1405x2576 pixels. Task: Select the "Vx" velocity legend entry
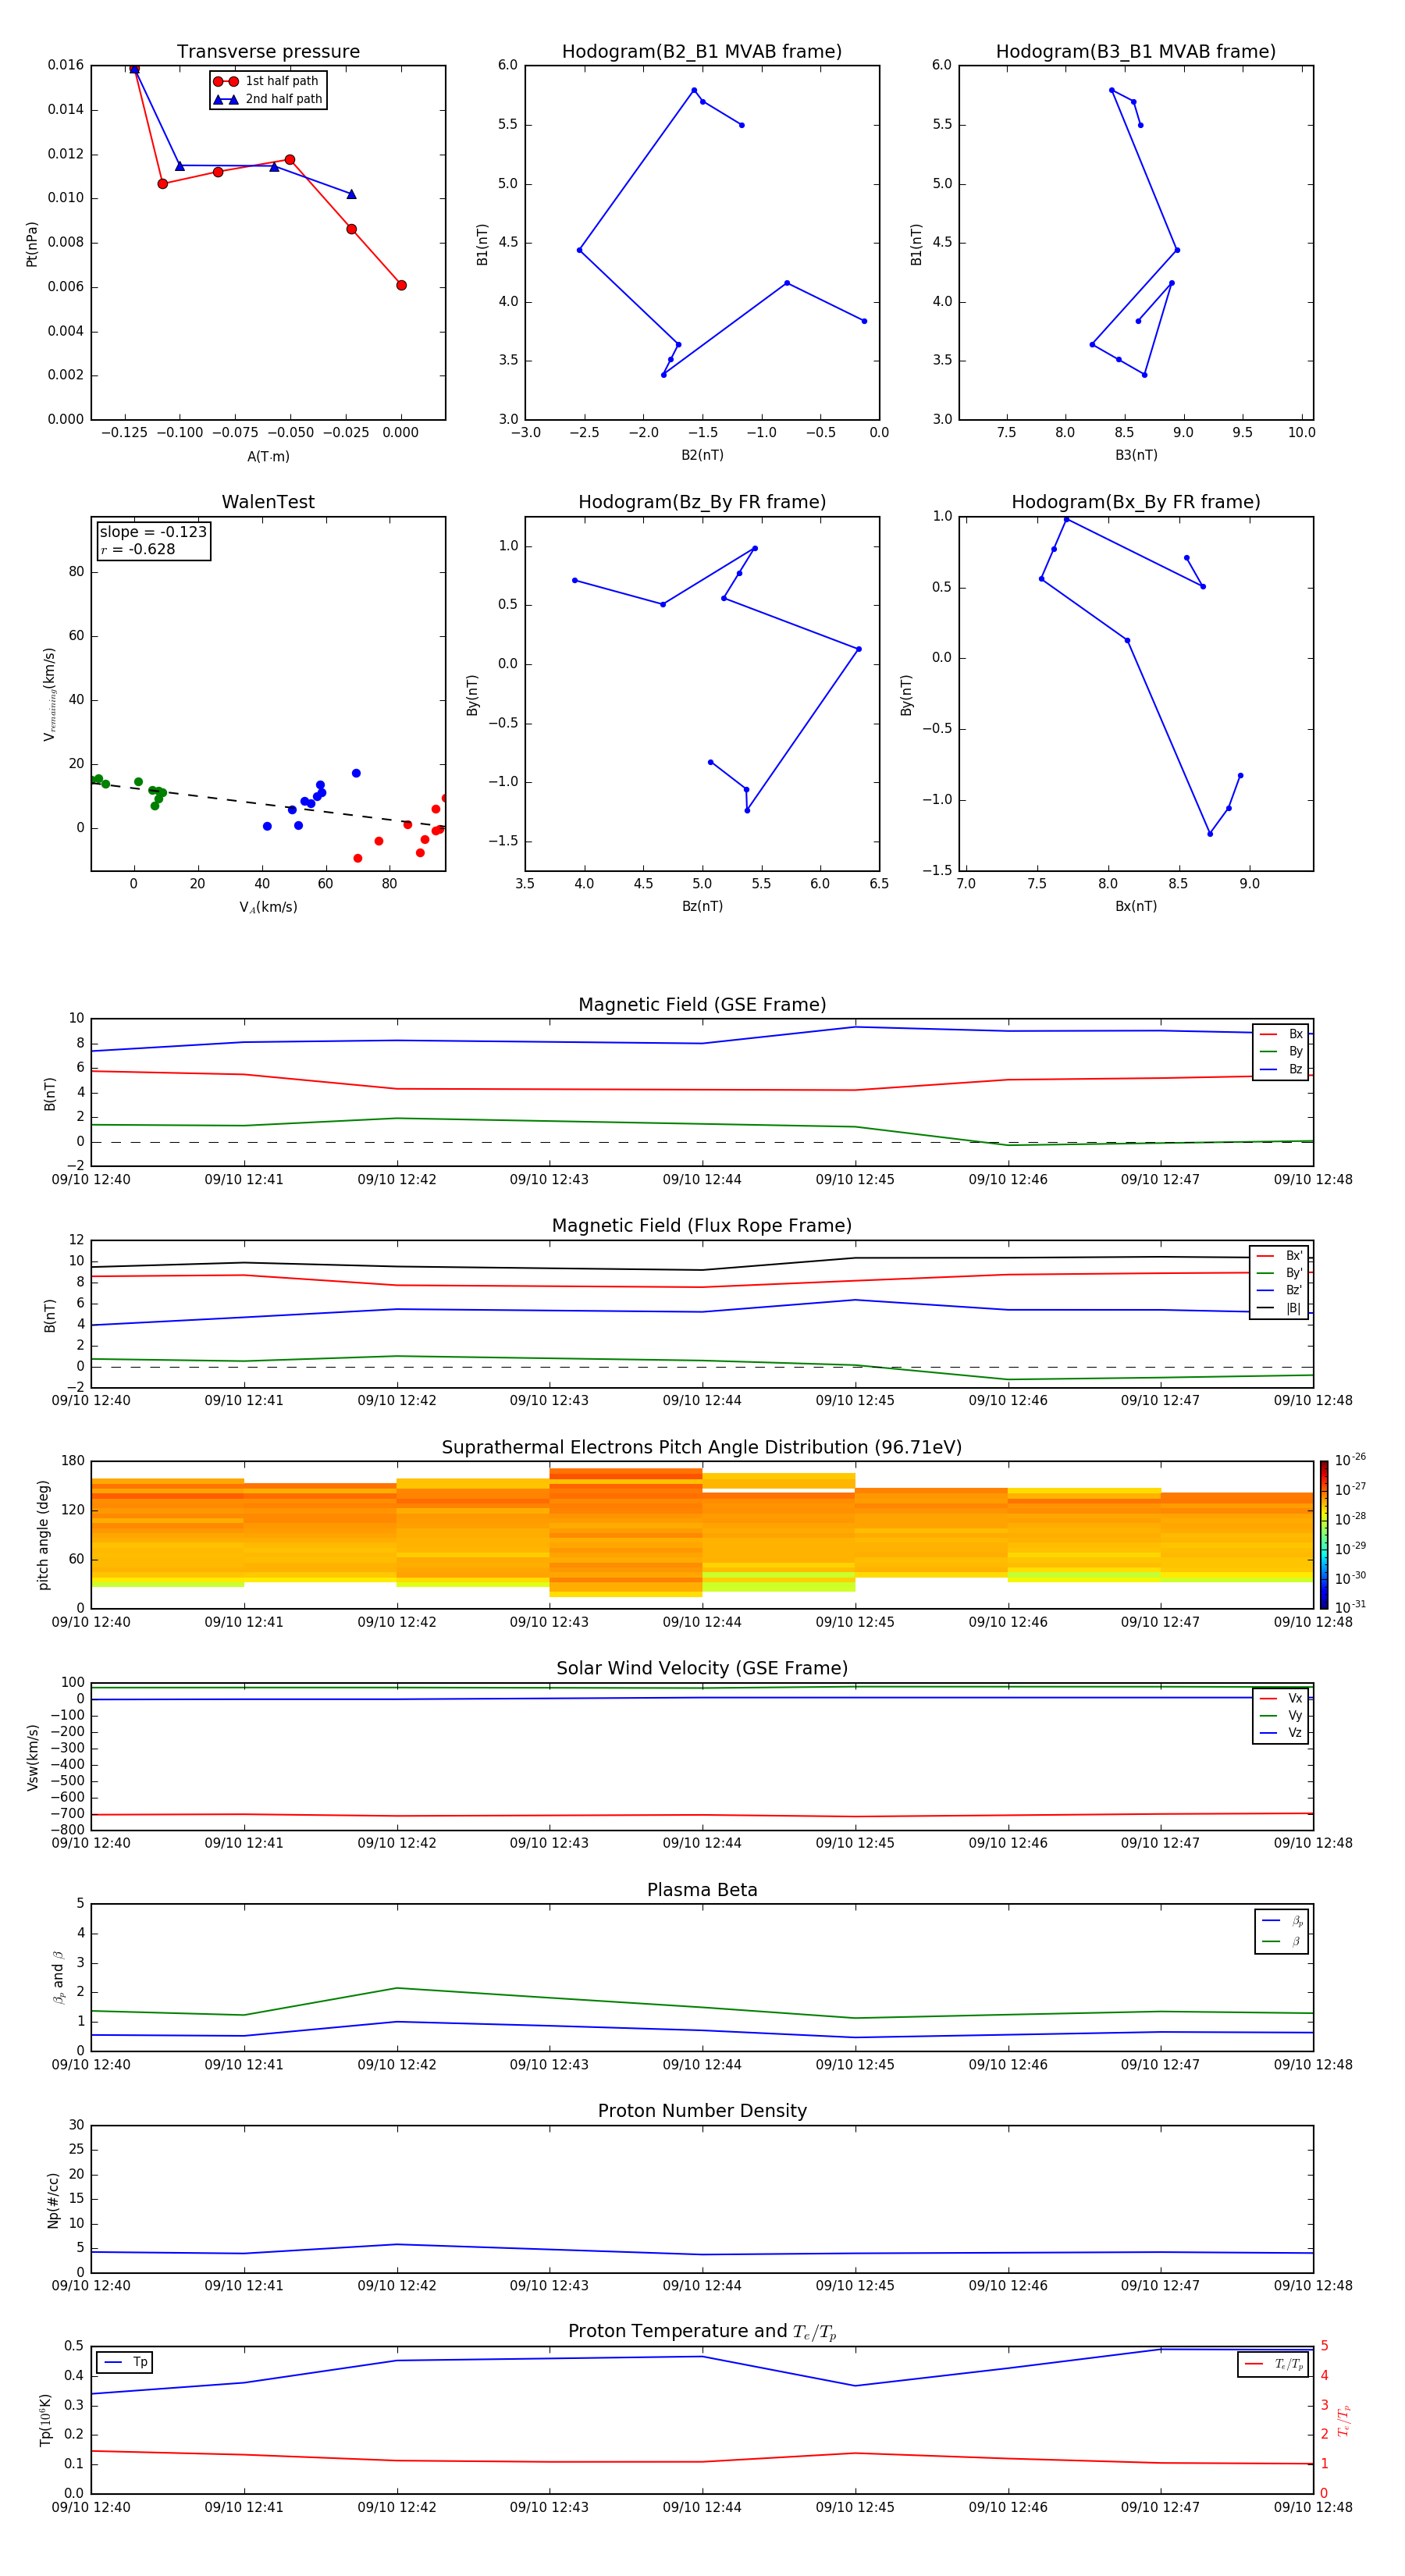click(x=1282, y=1698)
